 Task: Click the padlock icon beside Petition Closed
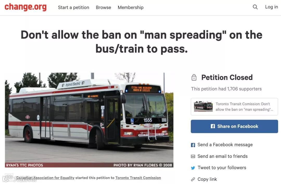(194, 78)
